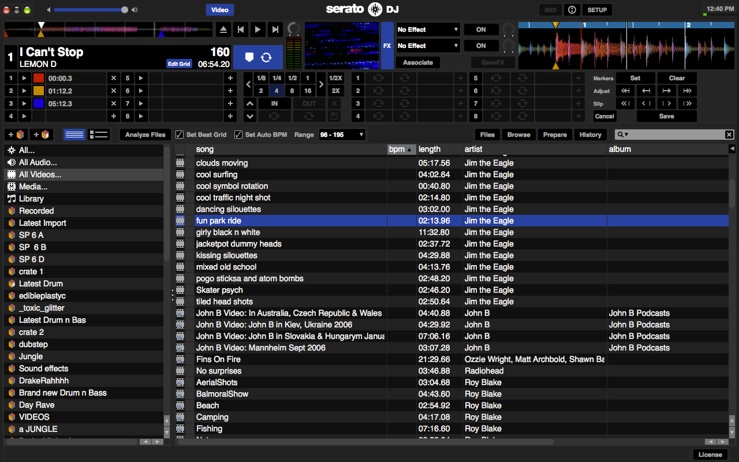Open the Browse panel tab

point(518,135)
